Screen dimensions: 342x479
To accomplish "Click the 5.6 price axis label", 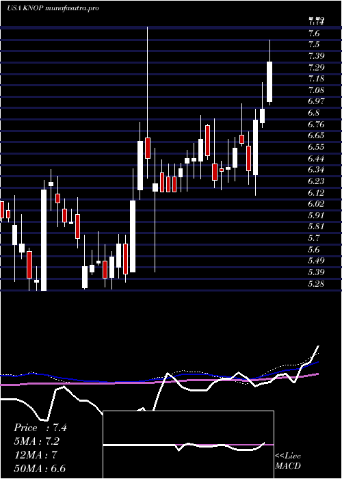I will point(314,250).
